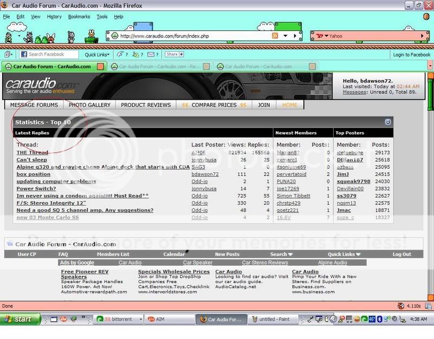Click the folder icon beside the Car Audio Forum breadcrumb
434x339 pixels.
point(10,244)
